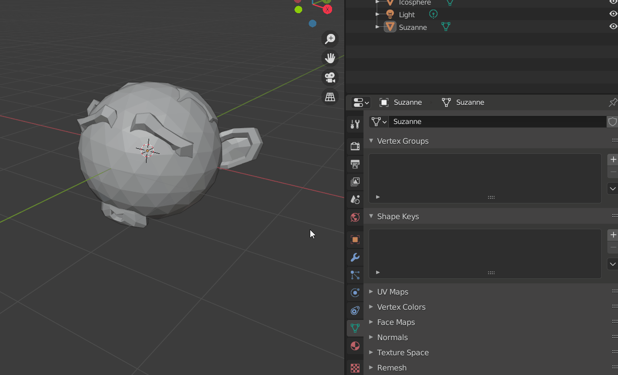
Task: Click the Light object's bulb icon in outliner
Action: pos(390,15)
